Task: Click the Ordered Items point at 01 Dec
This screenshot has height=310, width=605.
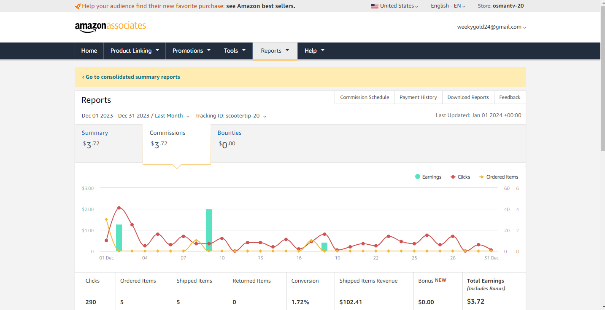Action: pyautogui.click(x=106, y=219)
